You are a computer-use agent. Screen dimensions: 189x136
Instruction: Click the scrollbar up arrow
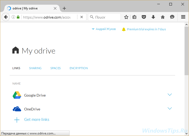(x=186, y=25)
